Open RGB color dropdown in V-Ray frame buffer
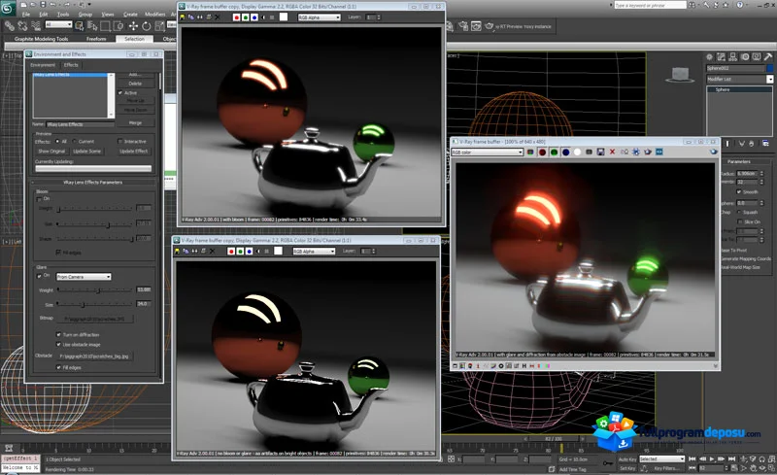The width and height of the screenshot is (777, 475). [x=488, y=153]
